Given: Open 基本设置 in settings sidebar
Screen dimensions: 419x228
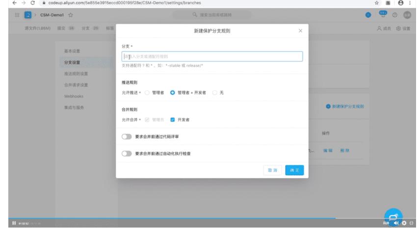Looking at the screenshot, I should point(72,51).
